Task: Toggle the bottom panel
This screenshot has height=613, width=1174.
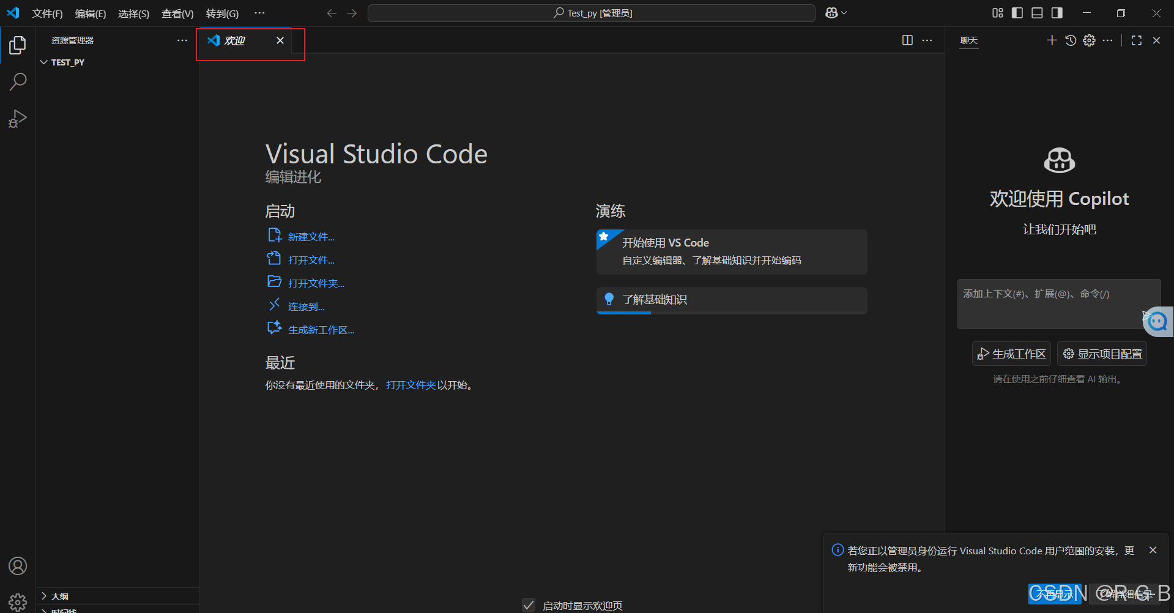Action: click(x=1037, y=13)
